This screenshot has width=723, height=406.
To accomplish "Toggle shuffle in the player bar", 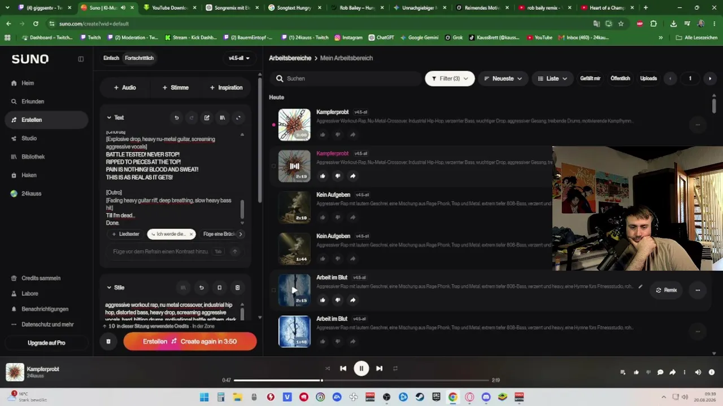I will click(327, 368).
